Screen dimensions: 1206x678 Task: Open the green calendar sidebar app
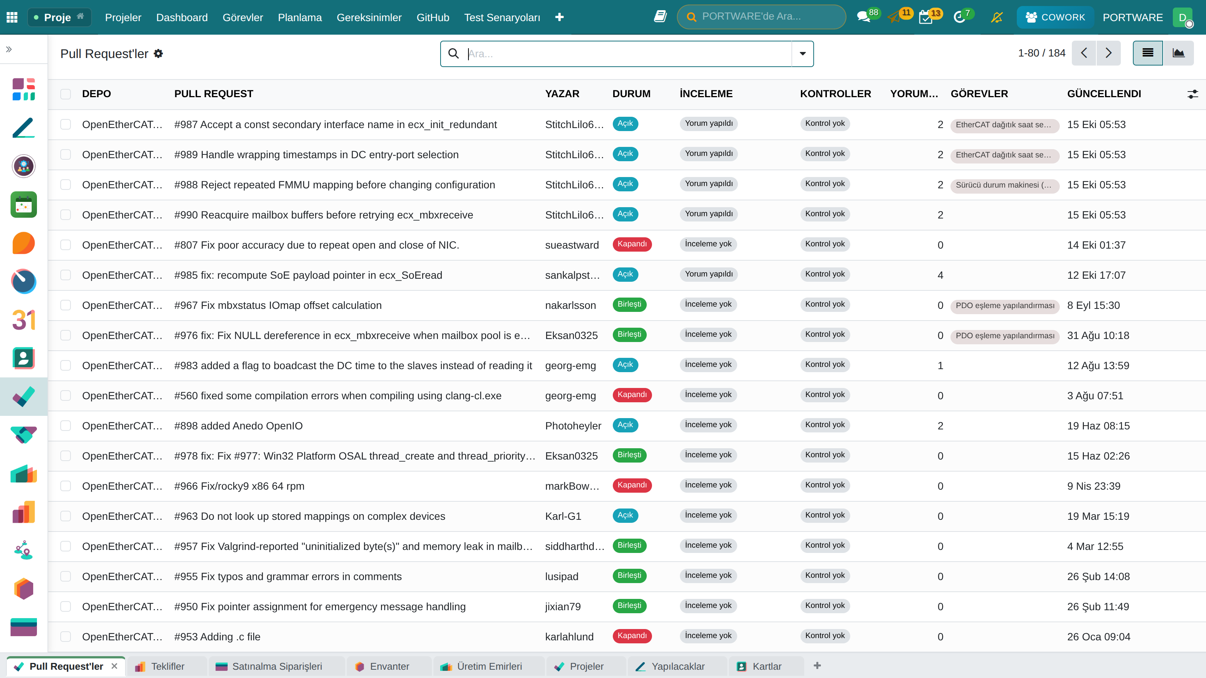[23, 205]
